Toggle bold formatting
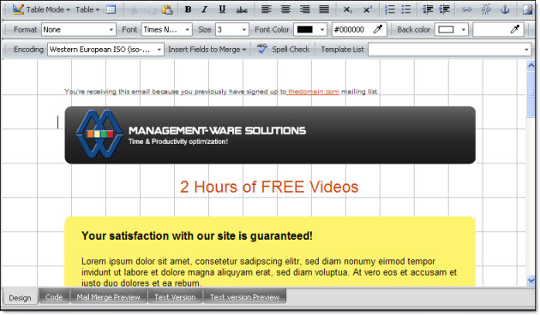Image resolution: width=540 pixels, height=315 pixels. tap(188, 9)
